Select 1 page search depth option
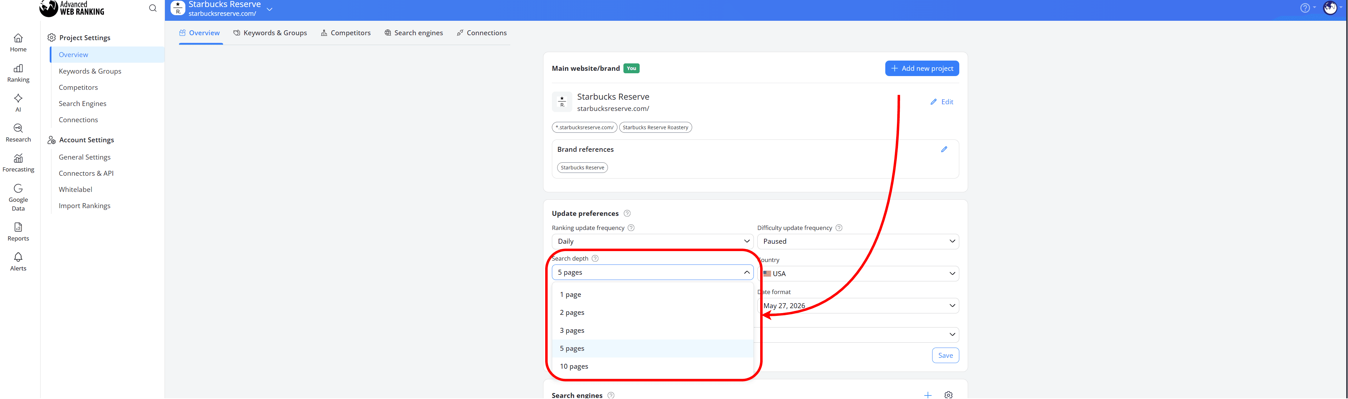This screenshot has height=399, width=1348. (x=653, y=294)
